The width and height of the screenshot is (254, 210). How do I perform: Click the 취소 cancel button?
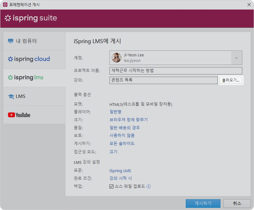click(x=237, y=204)
